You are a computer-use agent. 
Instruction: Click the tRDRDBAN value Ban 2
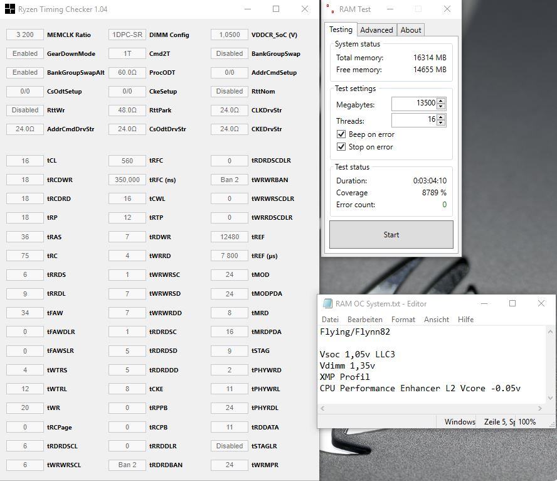127,465
